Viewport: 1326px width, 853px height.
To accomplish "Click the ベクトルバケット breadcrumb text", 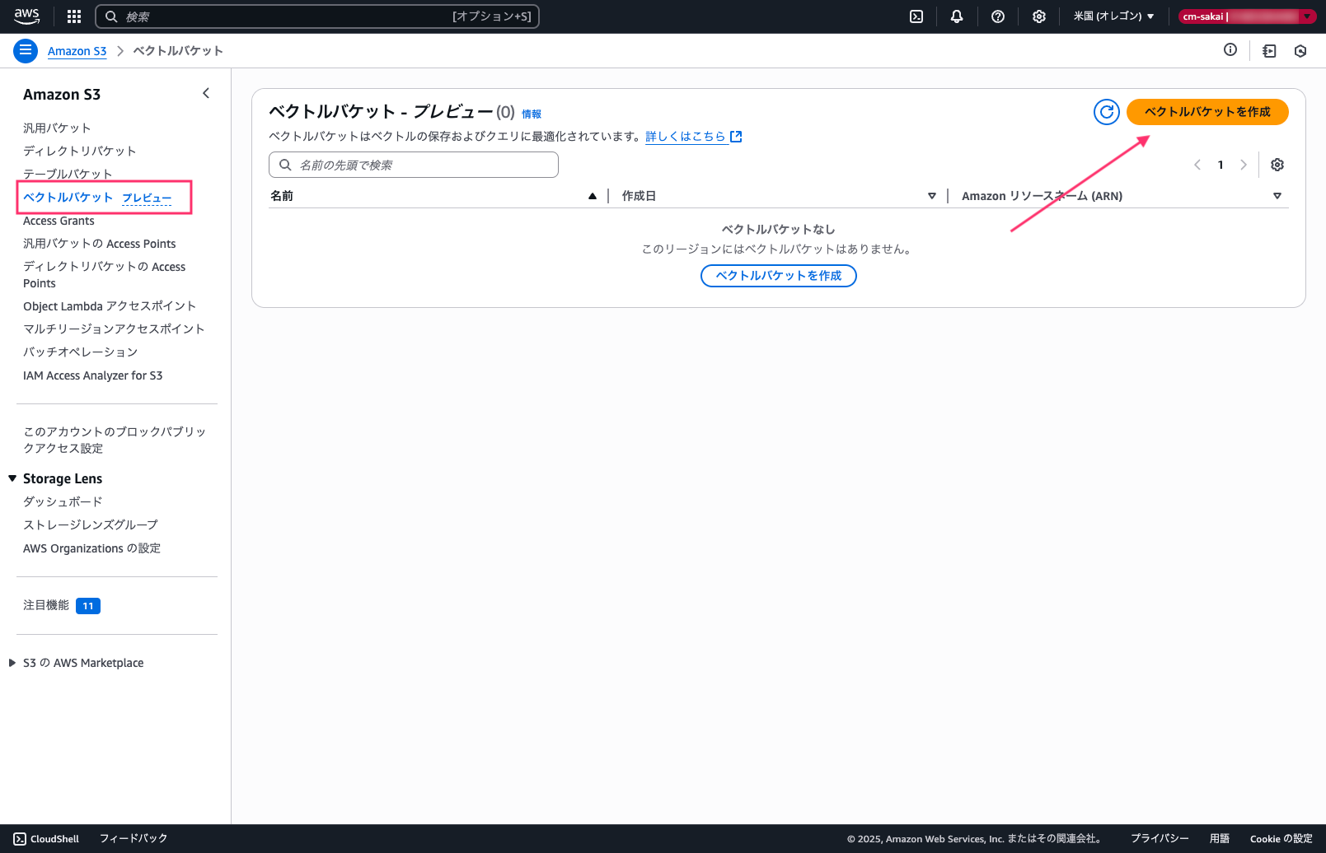I will [x=178, y=51].
